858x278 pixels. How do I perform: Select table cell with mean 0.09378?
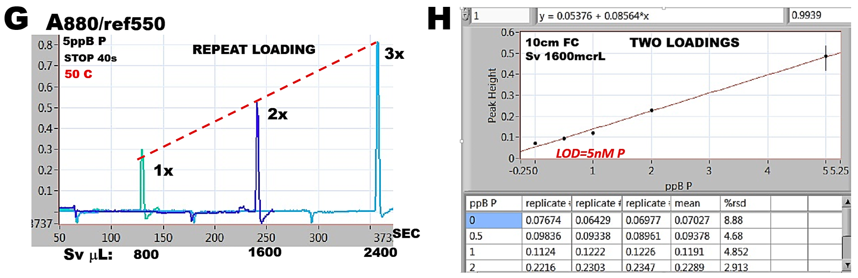point(694,236)
